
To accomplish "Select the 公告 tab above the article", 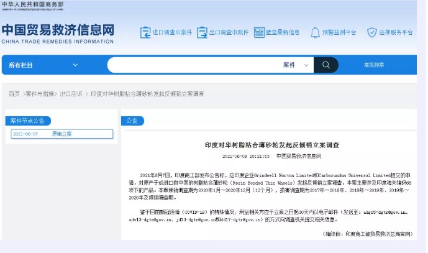I will (x=132, y=121).
